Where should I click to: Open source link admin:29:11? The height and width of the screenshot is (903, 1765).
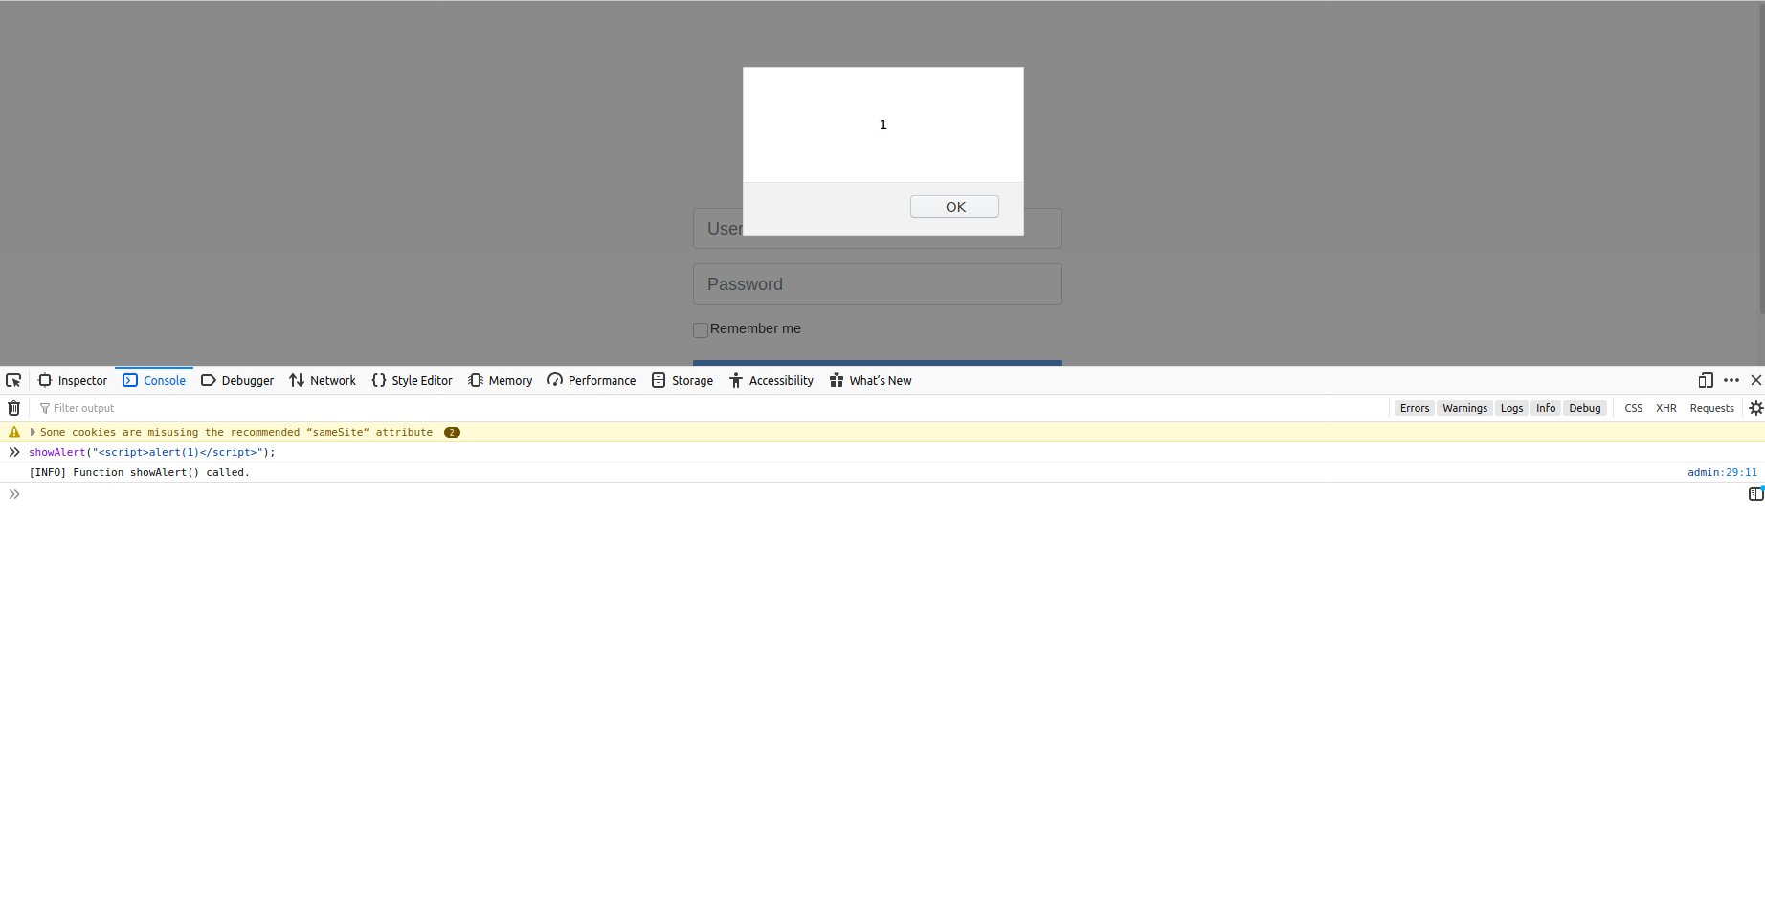(x=1722, y=472)
